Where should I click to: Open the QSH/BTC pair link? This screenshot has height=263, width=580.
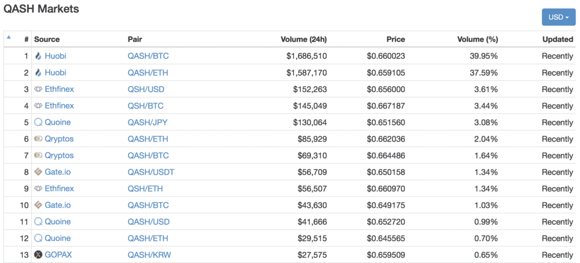[x=146, y=106]
